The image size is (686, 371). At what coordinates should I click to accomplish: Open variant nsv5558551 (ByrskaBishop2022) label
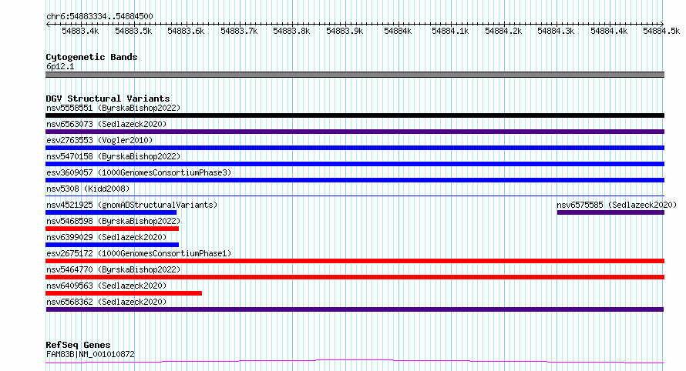(113, 108)
